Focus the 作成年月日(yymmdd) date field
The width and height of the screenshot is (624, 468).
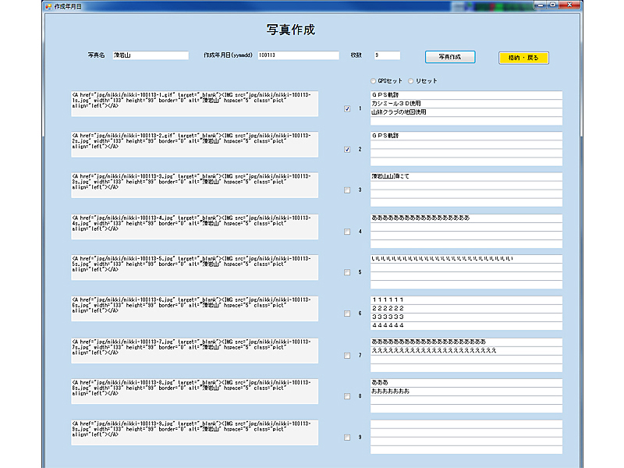pyautogui.click(x=298, y=56)
